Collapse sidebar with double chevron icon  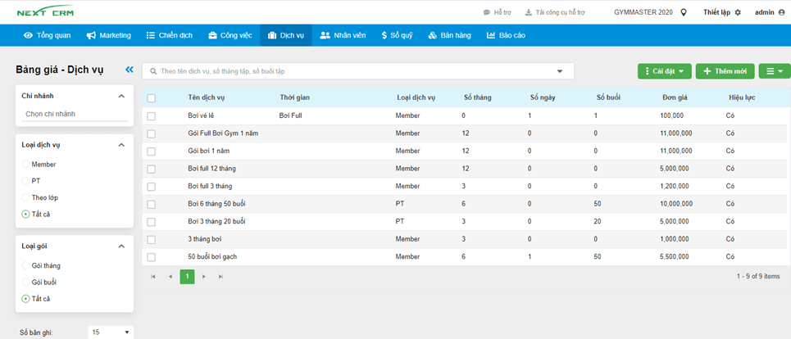pos(129,70)
